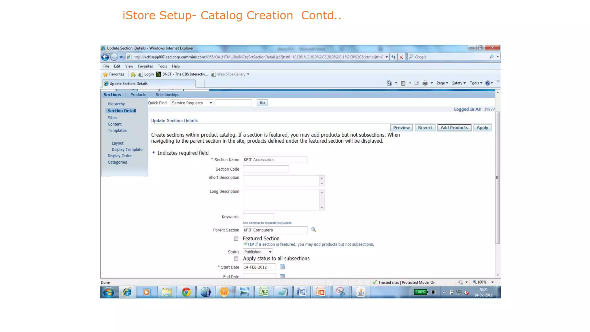This screenshot has height=332, width=590.
Task: Click the Quick Find Go button
Action: pyautogui.click(x=262, y=103)
